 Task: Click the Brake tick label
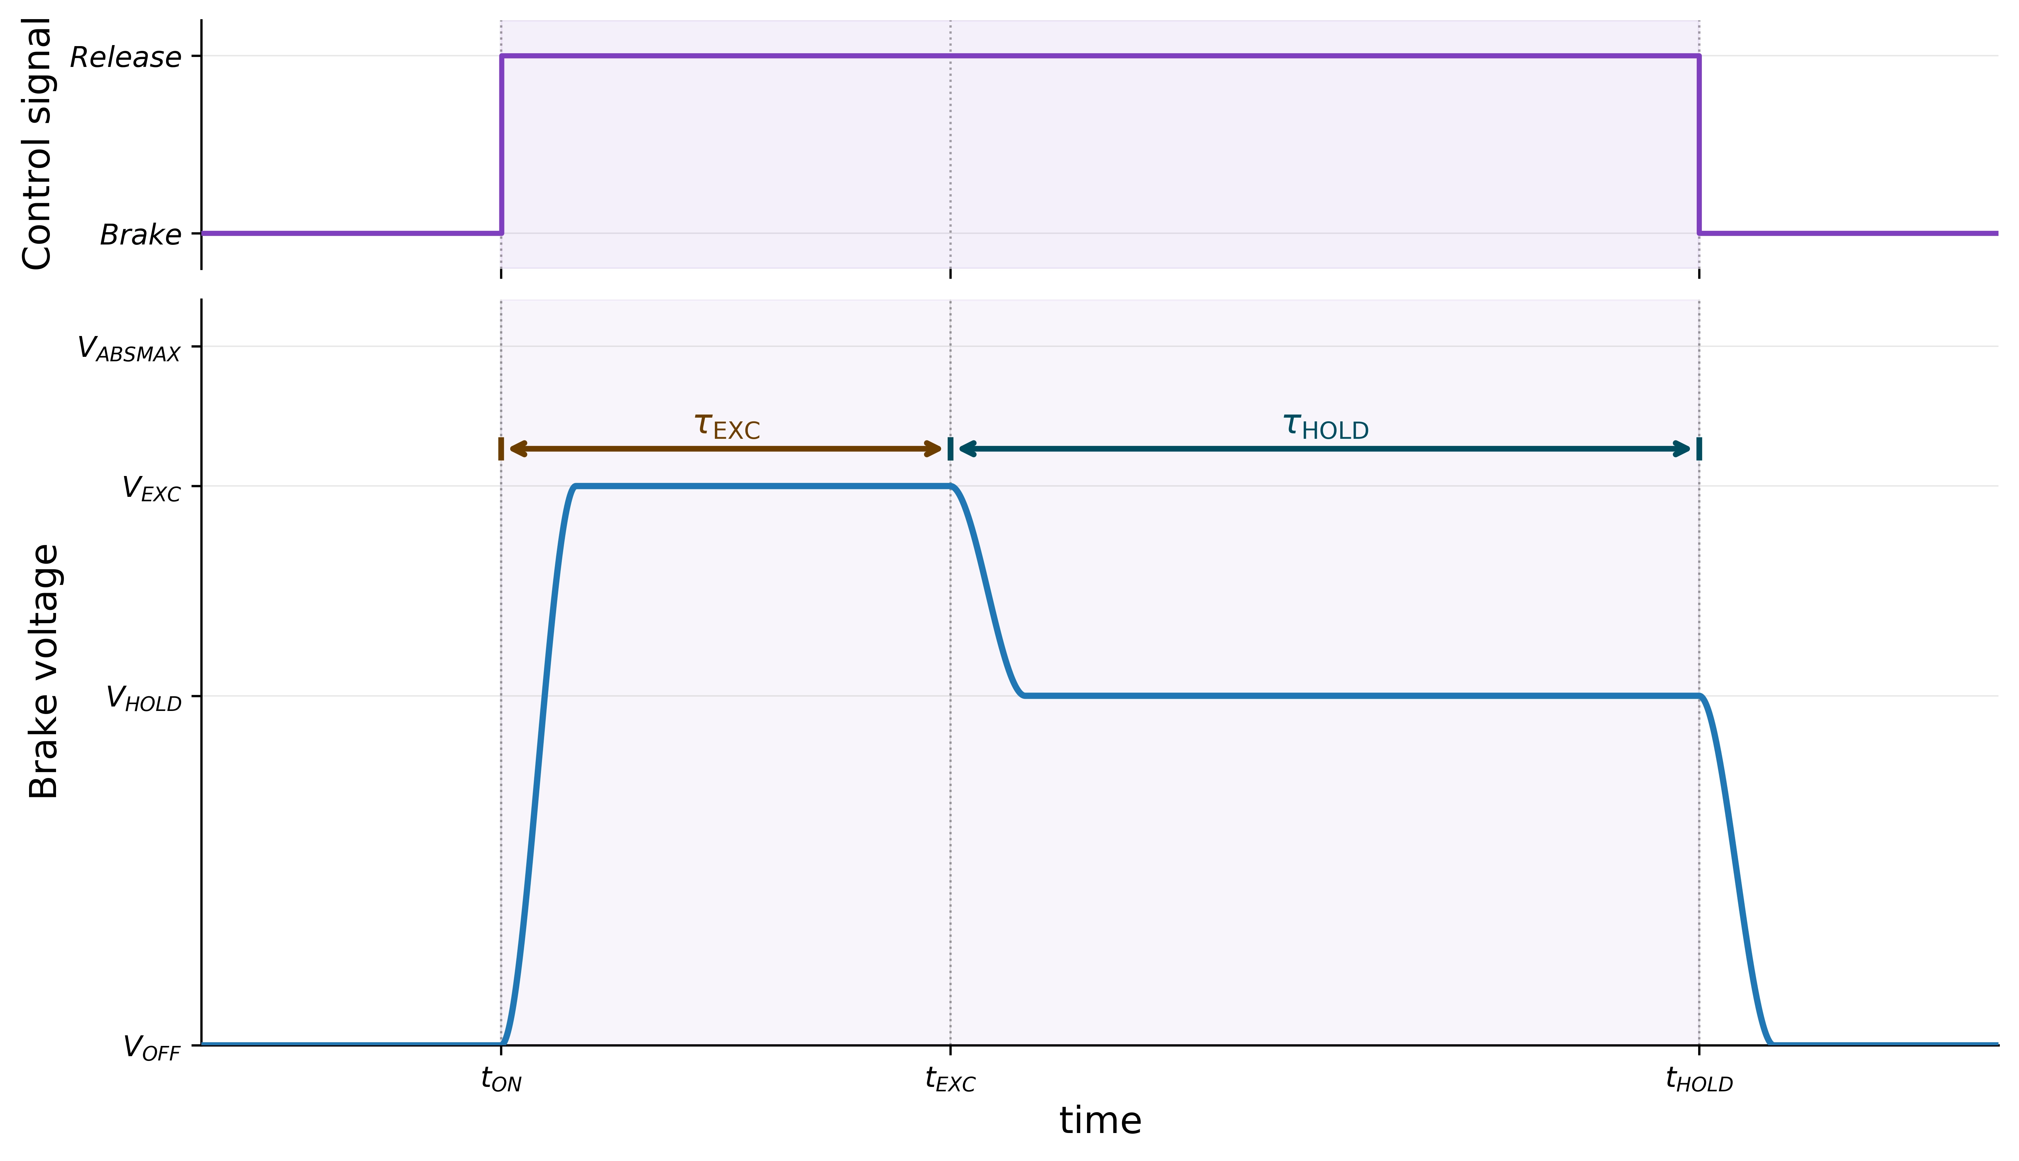point(140,235)
